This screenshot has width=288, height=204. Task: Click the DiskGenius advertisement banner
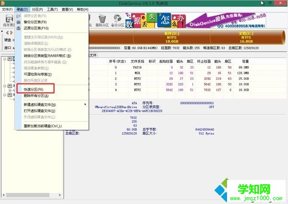tap(196, 21)
